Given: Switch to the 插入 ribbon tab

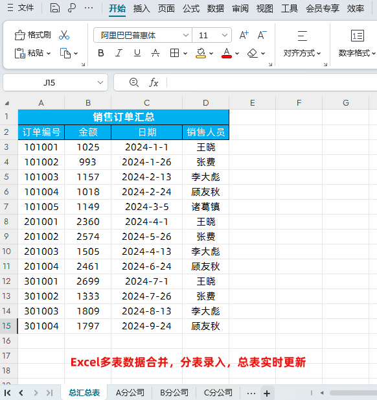Looking at the screenshot, I should (x=141, y=8).
